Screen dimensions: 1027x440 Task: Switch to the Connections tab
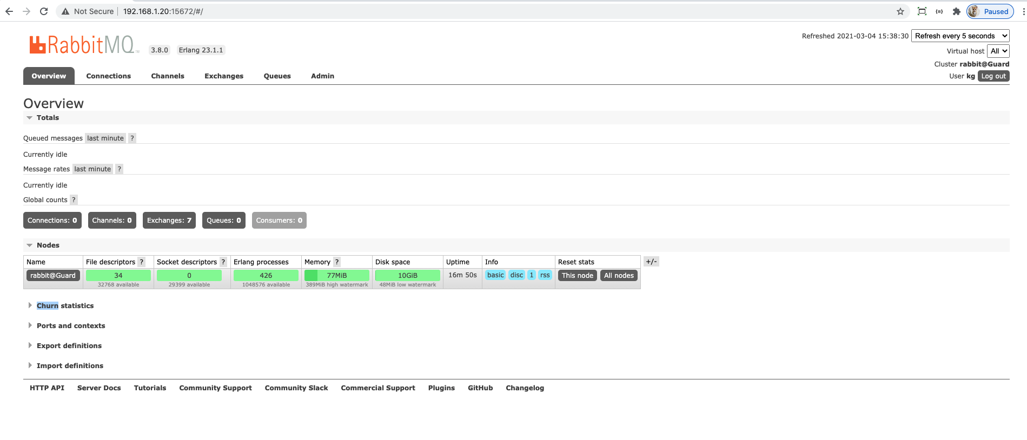pos(109,76)
